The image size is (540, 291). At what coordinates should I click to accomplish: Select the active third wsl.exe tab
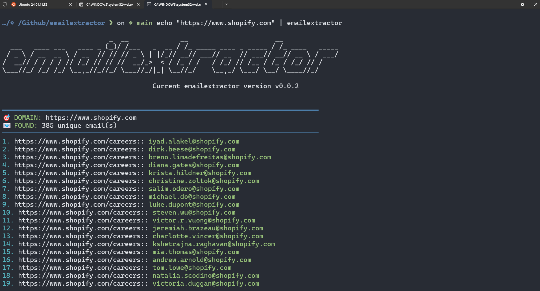(177, 4)
